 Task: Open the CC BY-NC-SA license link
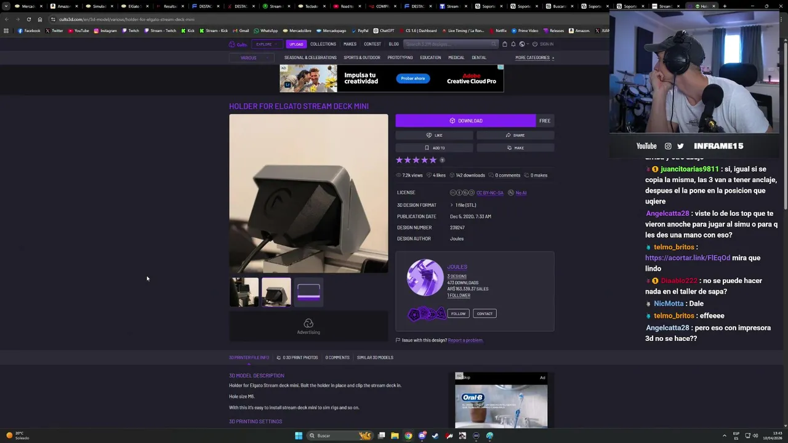[x=490, y=193]
